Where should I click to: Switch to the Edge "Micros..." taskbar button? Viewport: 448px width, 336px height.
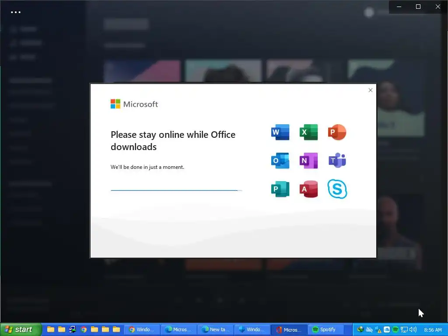tap(178, 329)
